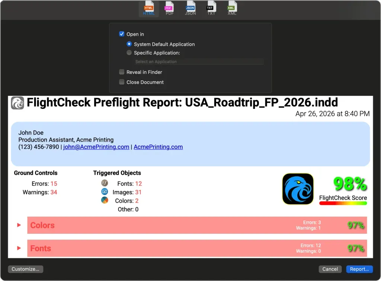
Task: Click the Fonts section 97% score
Action: [356, 249]
